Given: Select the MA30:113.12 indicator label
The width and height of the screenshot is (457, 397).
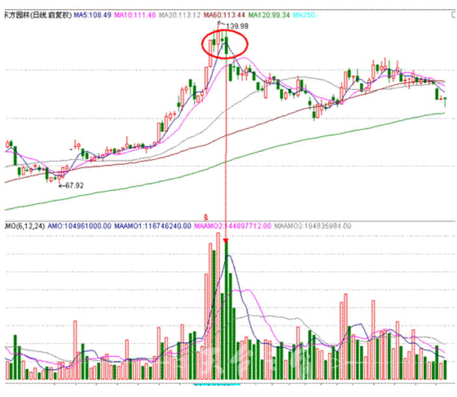Looking at the screenshot, I should click(180, 15).
